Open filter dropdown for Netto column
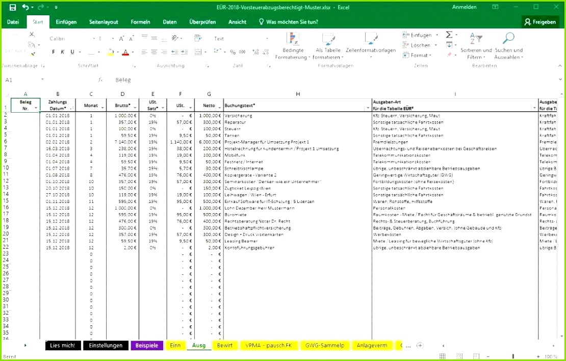This screenshot has height=361, width=566. coord(219,108)
